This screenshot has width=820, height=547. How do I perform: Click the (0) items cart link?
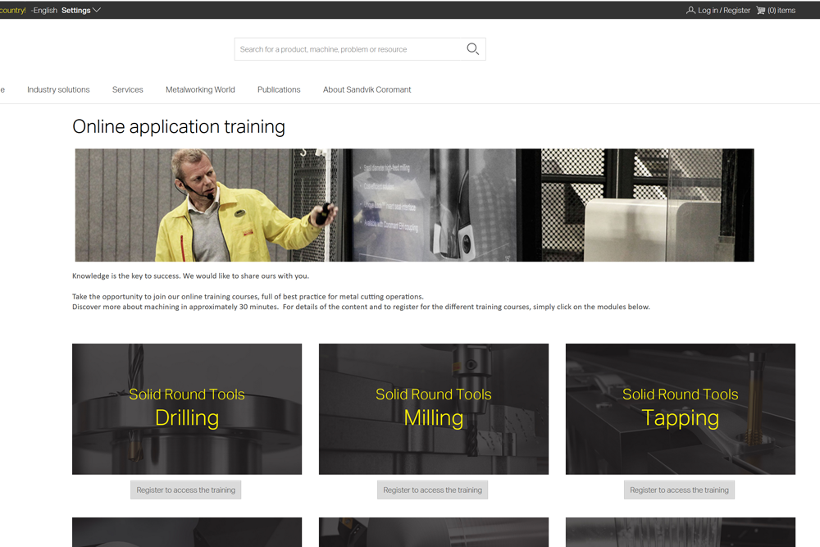tap(781, 11)
